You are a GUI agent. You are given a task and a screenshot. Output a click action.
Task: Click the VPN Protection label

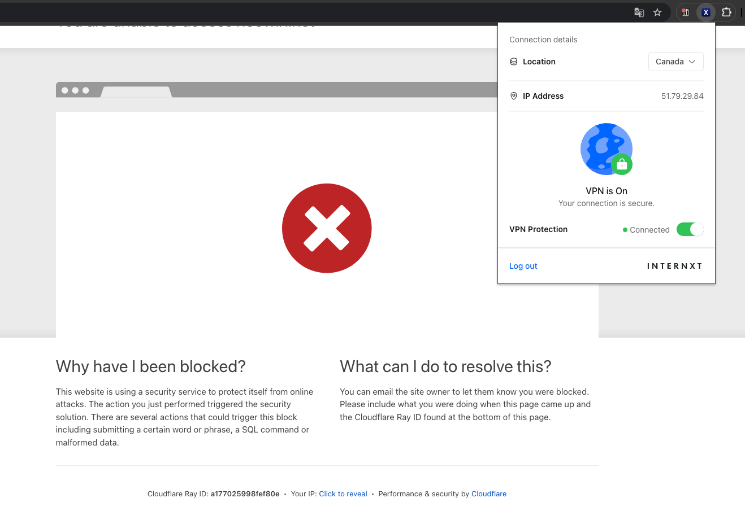point(538,229)
